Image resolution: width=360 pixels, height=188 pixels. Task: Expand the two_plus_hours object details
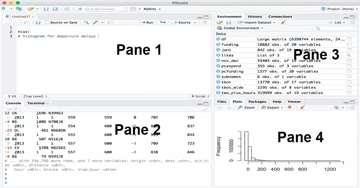(x=218, y=93)
